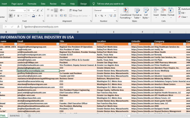Toggle Wrap Text

coord(76,10)
